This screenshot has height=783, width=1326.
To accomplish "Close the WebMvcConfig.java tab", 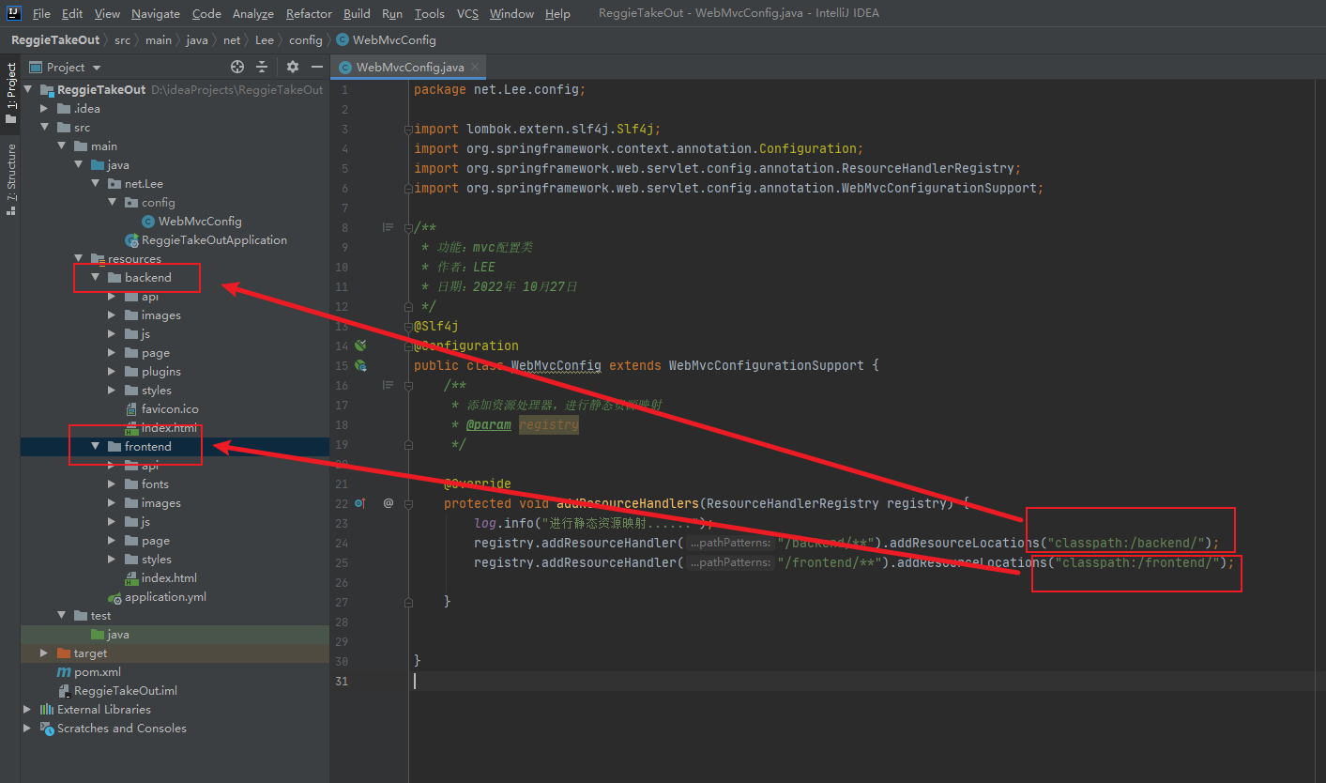I will (475, 67).
